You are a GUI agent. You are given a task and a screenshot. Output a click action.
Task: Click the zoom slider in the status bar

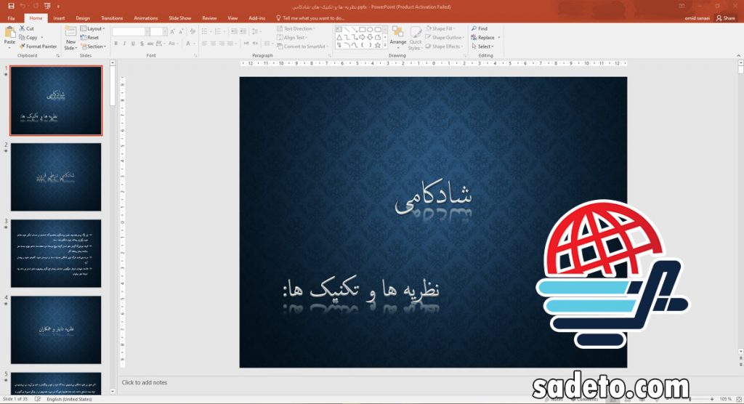pos(690,399)
